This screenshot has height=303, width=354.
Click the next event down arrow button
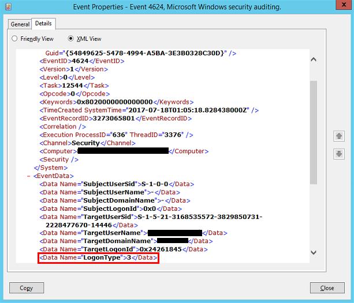[x=338, y=154]
